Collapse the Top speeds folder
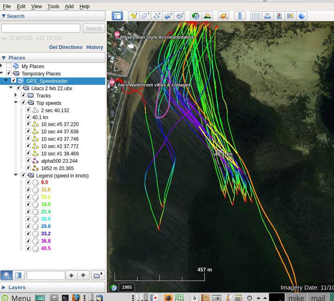Viewport: 334px width, 301px height. (16, 103)
